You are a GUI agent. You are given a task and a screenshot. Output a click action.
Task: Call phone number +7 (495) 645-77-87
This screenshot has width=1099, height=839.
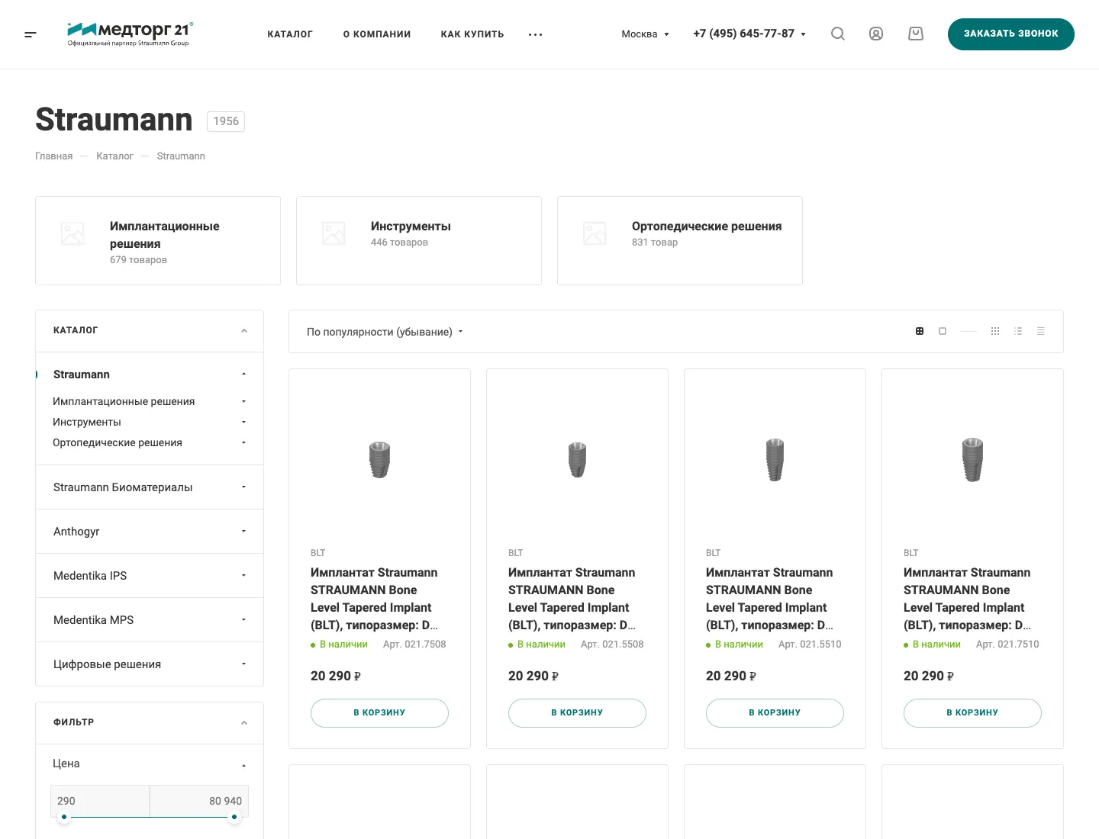(x=743, y=34)
